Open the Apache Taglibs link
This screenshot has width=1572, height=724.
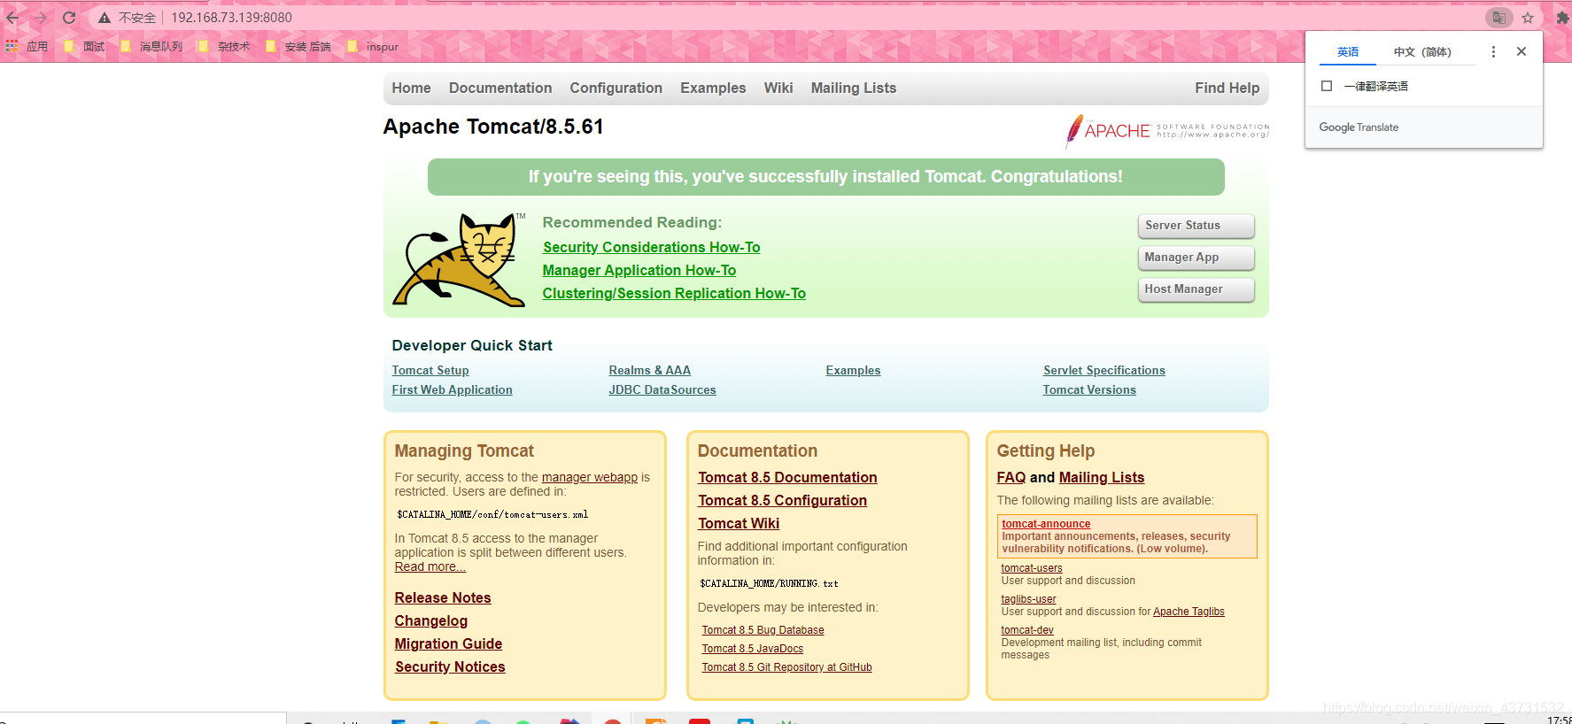1189,612
